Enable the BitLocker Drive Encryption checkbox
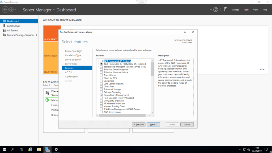The height and width of the screenshot is (153, 272). (x=101, y=70)
